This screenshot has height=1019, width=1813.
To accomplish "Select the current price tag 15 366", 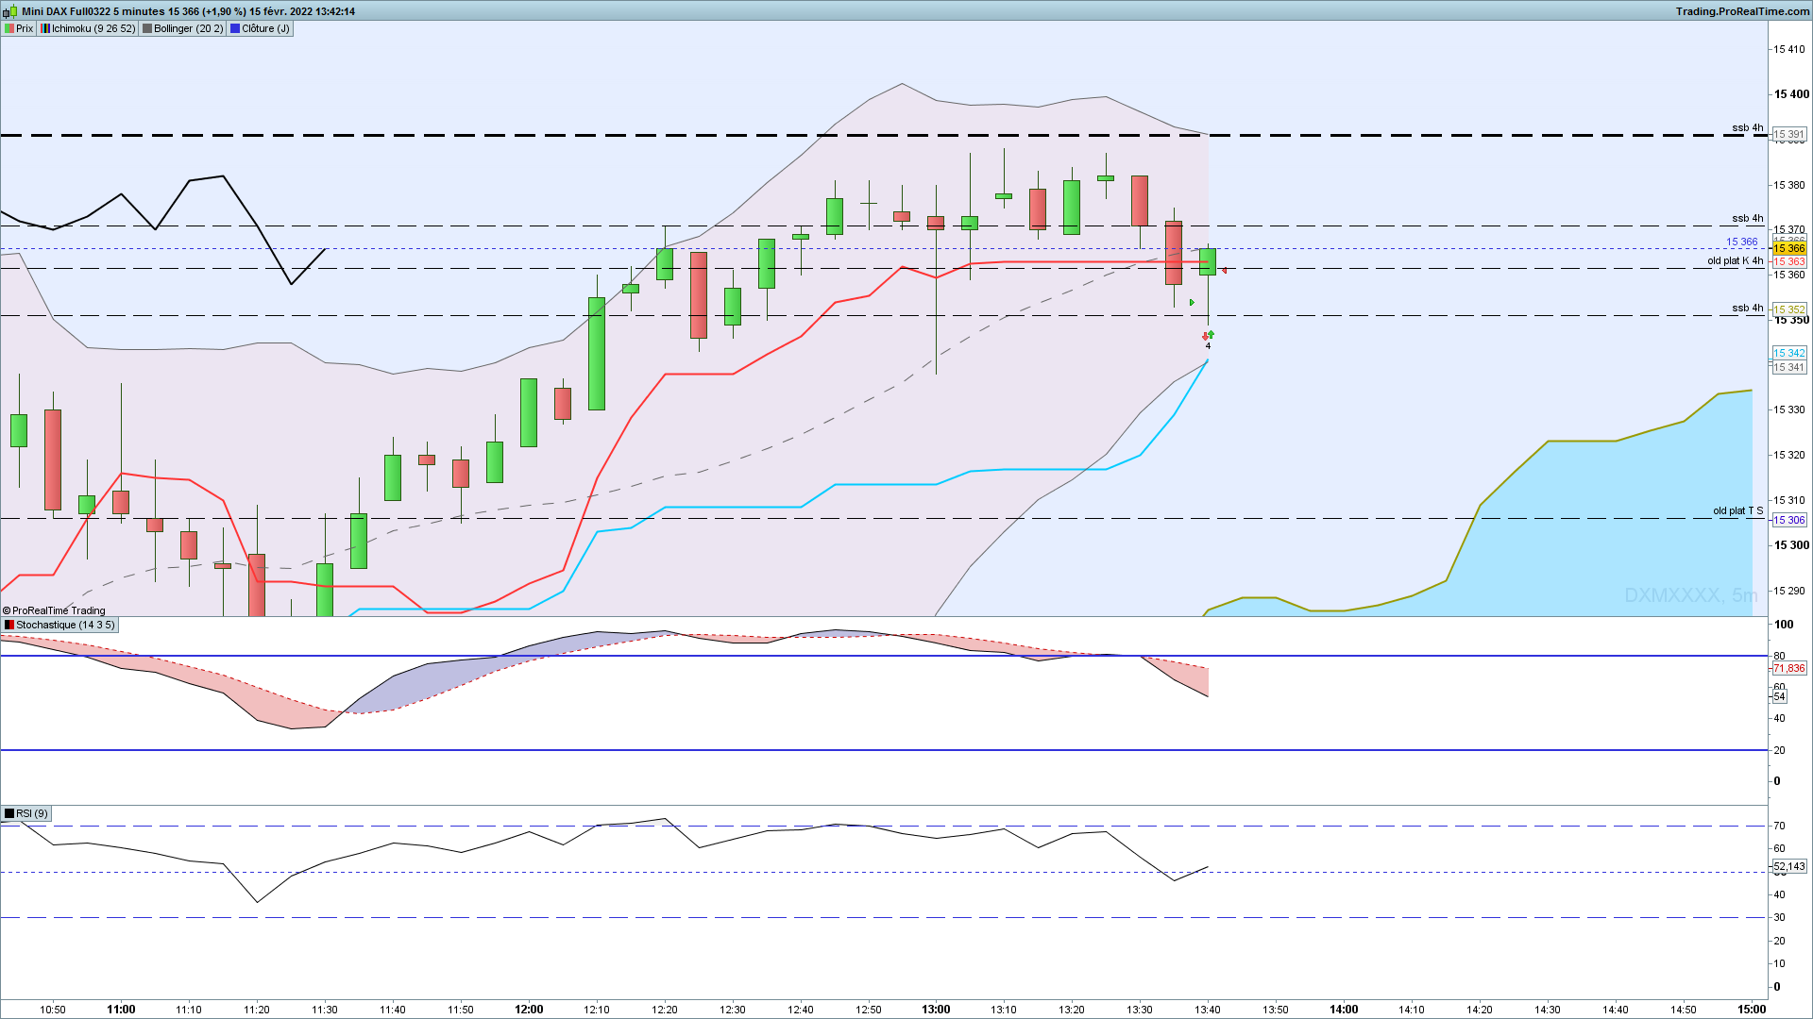I will tap(1789, 248).
